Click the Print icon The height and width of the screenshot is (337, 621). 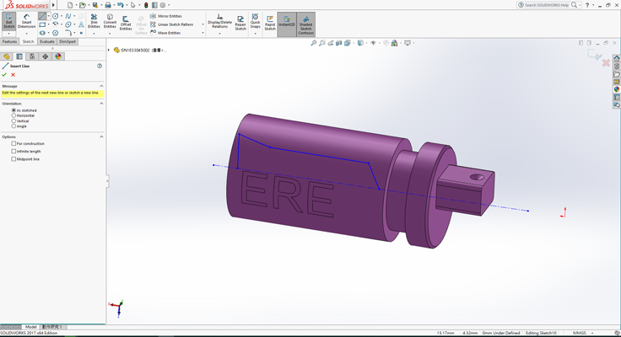pyautogui.click(x=108, y=5)
